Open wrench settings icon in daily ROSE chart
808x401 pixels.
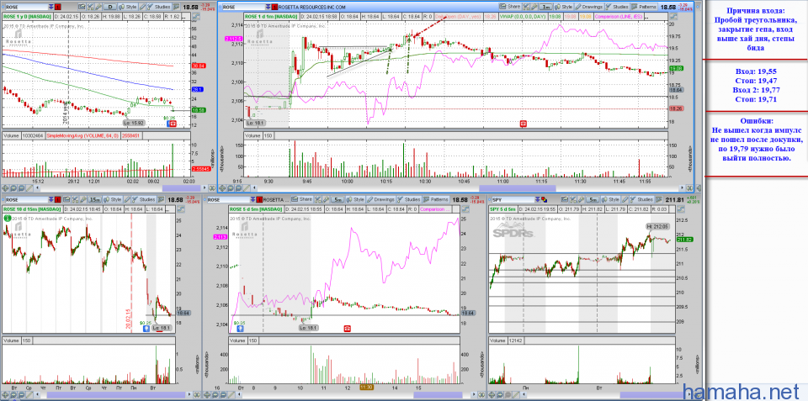click(98, 7)
